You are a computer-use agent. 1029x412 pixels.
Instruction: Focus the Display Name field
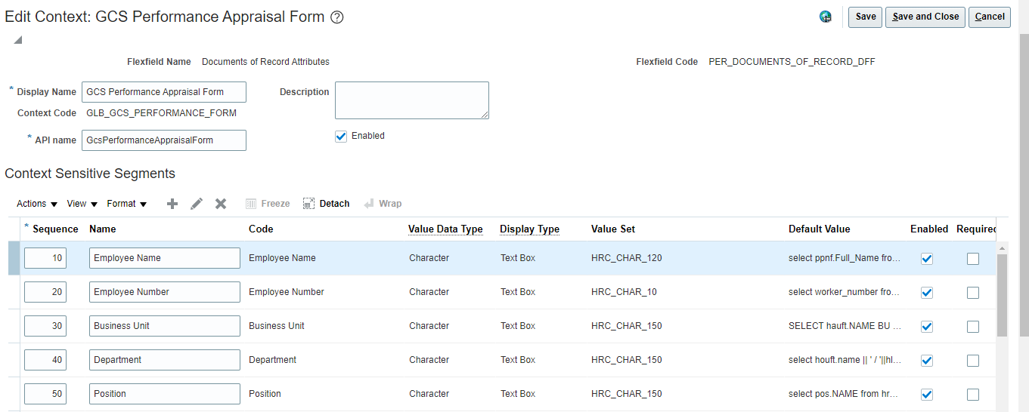[x=164, y=92]
